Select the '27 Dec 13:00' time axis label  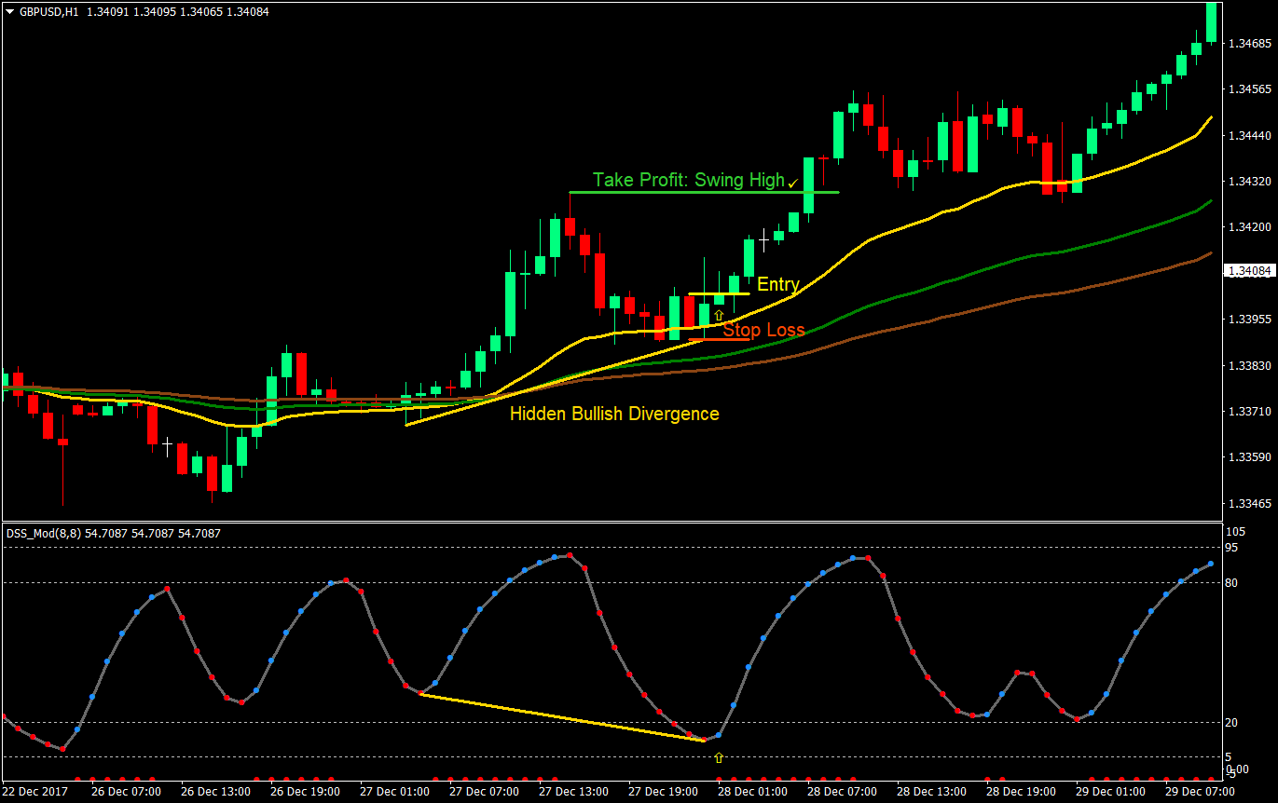(574, 792)
